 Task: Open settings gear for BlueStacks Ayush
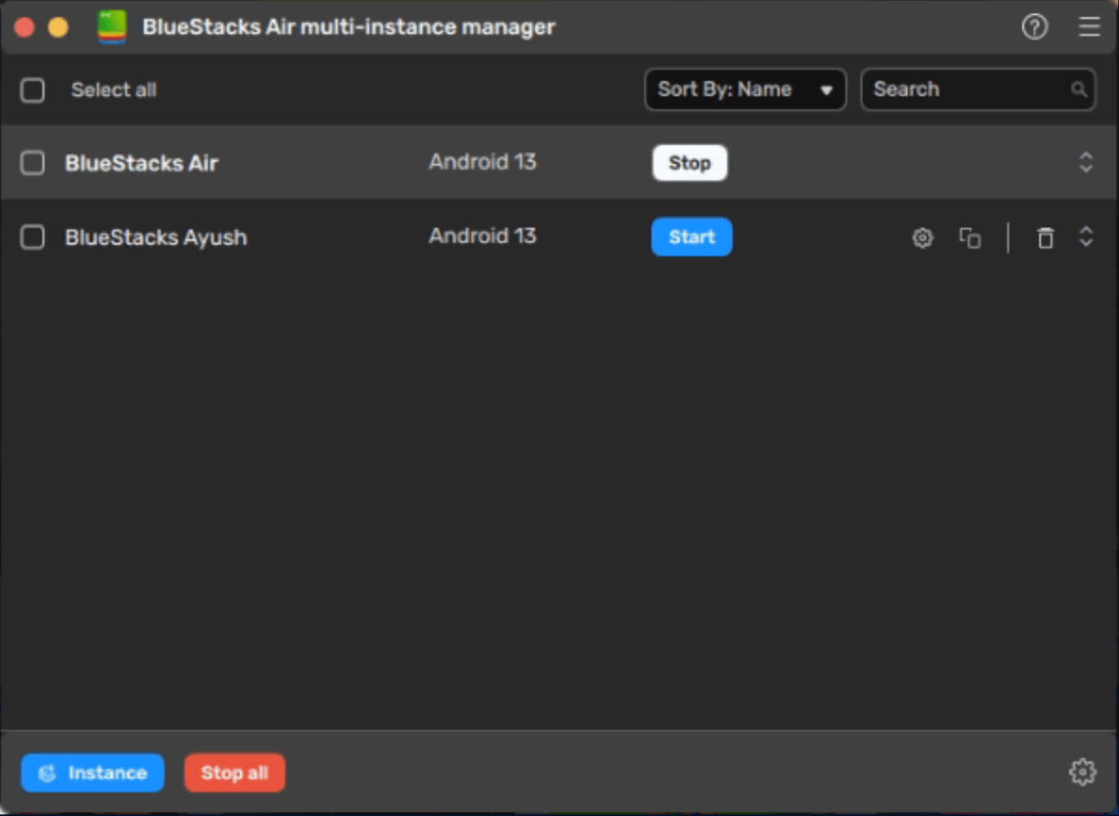(922, 238)
